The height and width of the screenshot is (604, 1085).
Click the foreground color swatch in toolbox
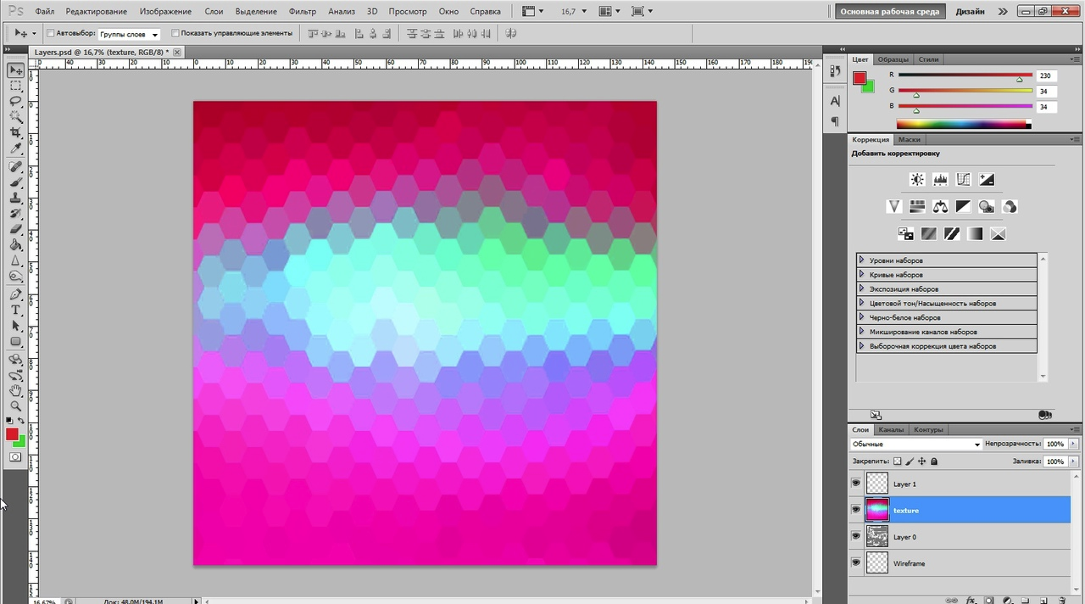pos(12,434)
